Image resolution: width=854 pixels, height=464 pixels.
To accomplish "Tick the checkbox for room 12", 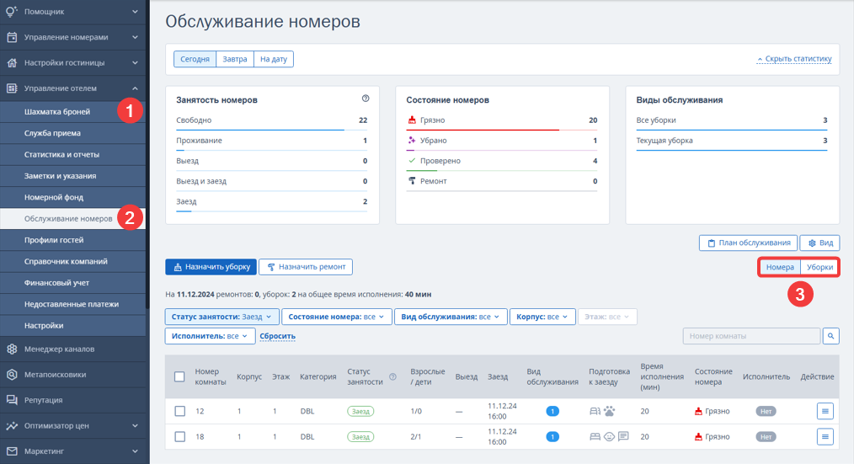I will [x=179, y=411].
